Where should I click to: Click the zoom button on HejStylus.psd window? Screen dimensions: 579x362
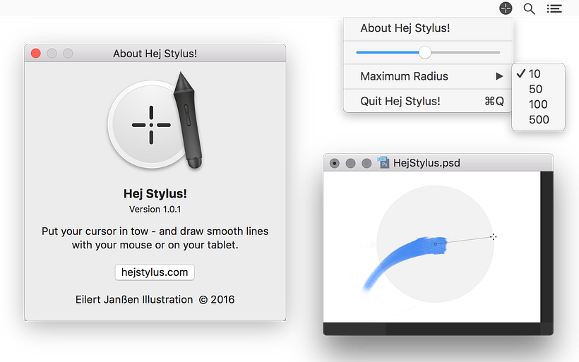(366, 163)
